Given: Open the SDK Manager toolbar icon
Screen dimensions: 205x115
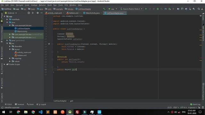Looking at the screenshot, I should pos(194,9).
